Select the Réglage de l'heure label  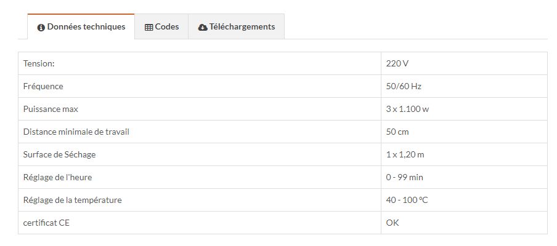click(57, 177)
